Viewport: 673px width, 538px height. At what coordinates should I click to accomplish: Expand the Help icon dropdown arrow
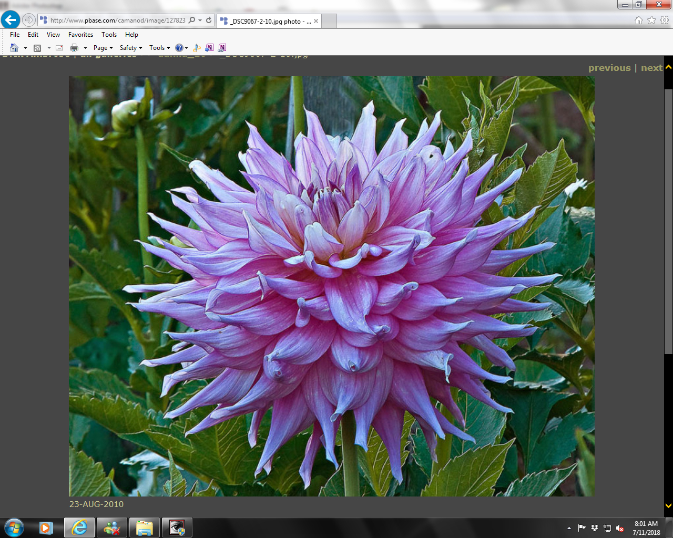(186, 48)
